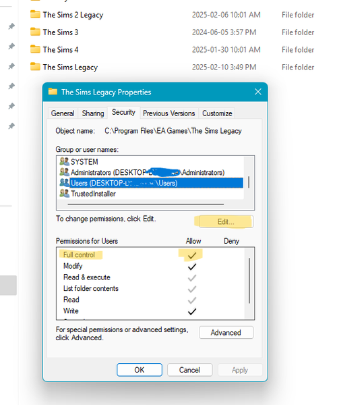Click the Edit... permissions button

(x=226, y=221)
